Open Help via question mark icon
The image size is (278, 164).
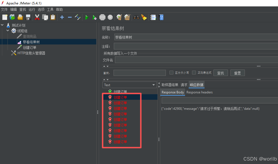tap(161, 17)
